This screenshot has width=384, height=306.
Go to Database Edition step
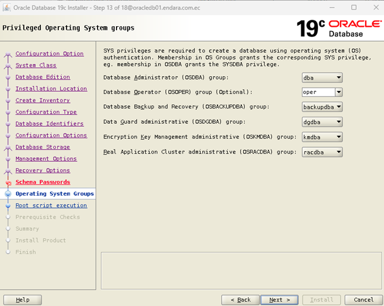pos(43,77)
